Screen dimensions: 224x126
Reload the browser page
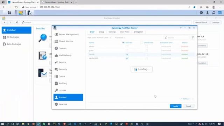(x=16, y=7)
